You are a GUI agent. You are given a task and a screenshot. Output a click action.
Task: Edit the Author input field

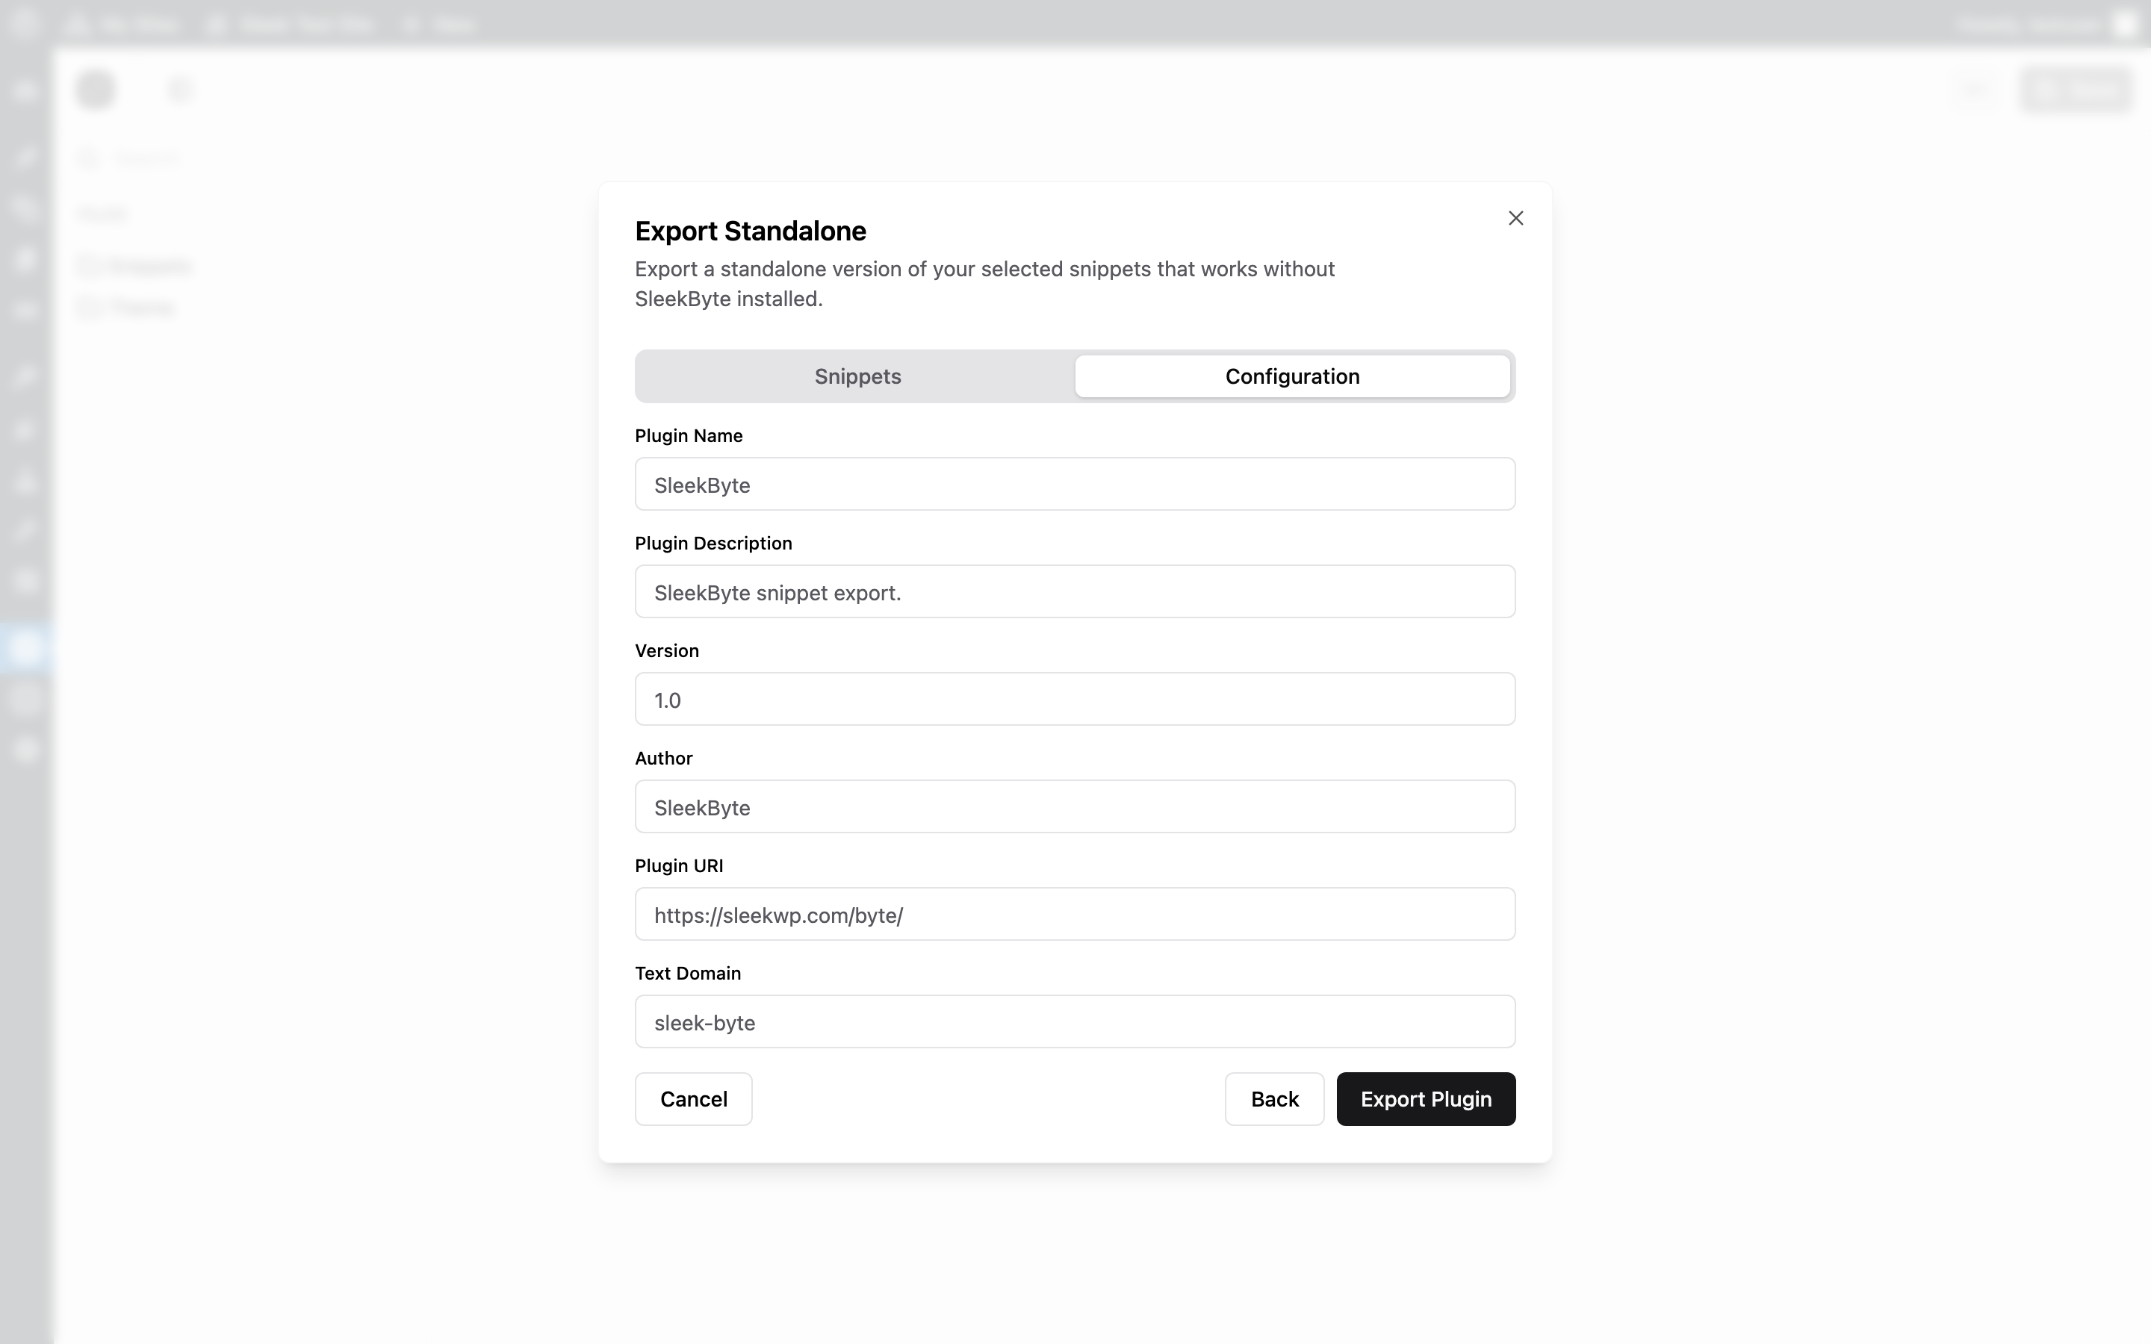tap(1075, 807)
